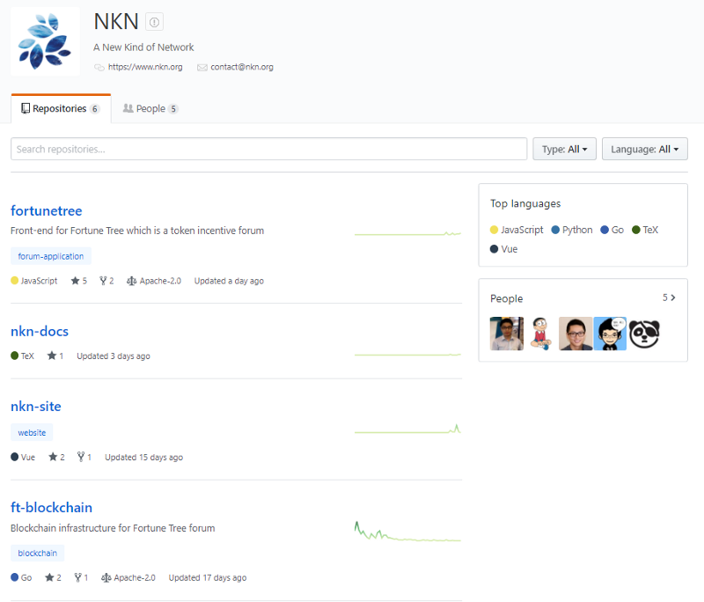Viewport: 704px width, 602px height.
Task: Open the first member avatar with white shirt
Action: point(507,334)
